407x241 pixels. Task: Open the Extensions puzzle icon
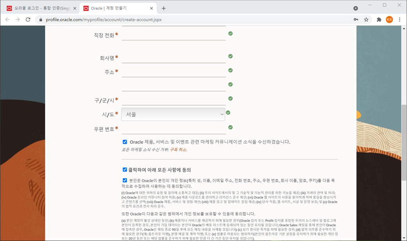coord(379,19)
